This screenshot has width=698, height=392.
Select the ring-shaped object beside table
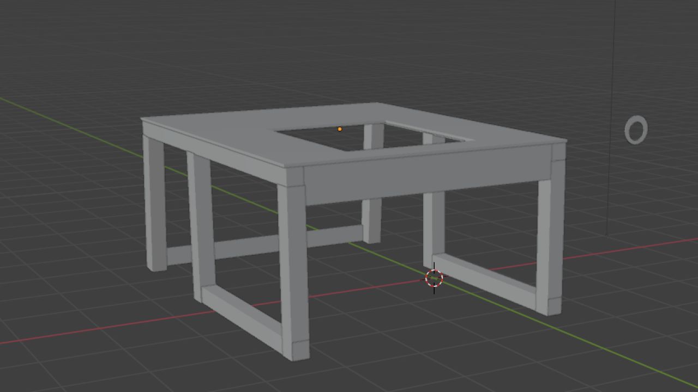pos(636,130)
